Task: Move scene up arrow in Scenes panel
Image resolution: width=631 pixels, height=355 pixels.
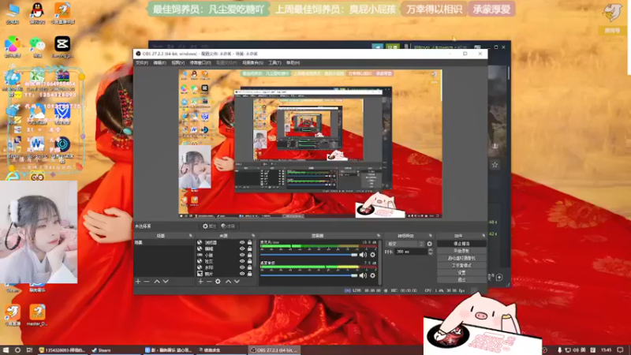Action: pos(157,282)
